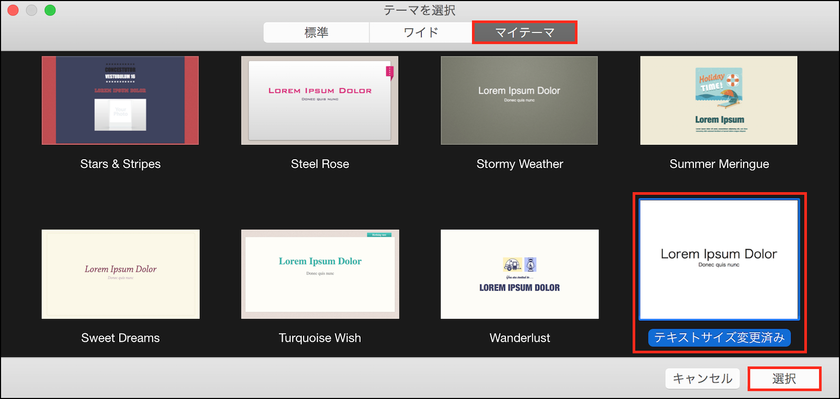Select the Wanderlust theme thumbnail
Screen dimensions: 840x399
point(520,274)
